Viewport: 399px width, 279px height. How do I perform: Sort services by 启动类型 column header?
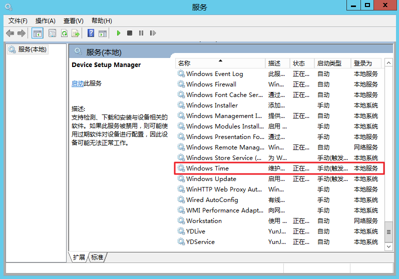[329, 63]
